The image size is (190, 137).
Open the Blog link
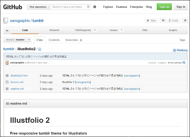click(x=149, y=7)
